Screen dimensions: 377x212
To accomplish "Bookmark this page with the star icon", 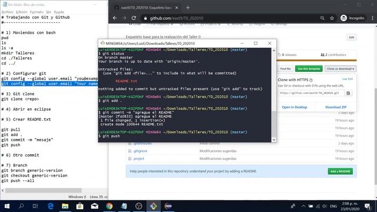I will (x=332, y=18).
